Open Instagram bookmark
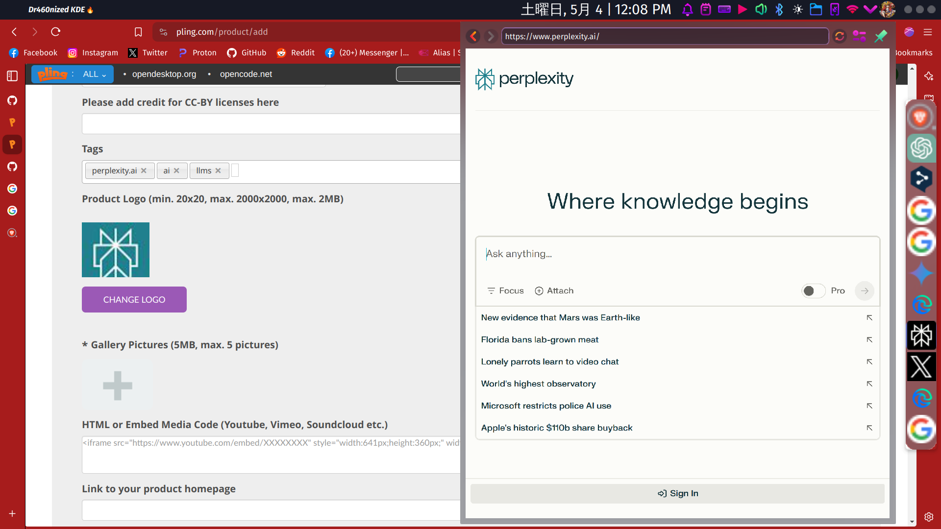Image resolution: width=941 pixels, height=529 pixels. [x=93, y=53]
